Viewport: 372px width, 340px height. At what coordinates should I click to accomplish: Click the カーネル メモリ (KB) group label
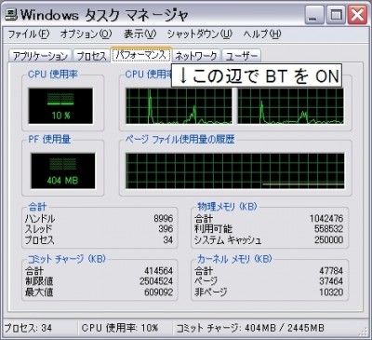(234, 259)
